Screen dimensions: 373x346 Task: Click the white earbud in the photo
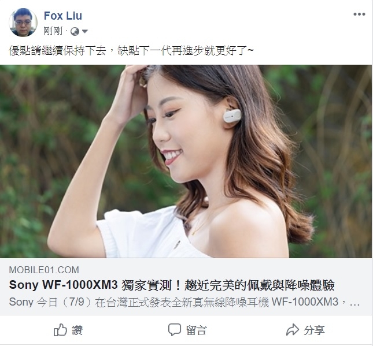pyautogui.click(x=232, y=116)
